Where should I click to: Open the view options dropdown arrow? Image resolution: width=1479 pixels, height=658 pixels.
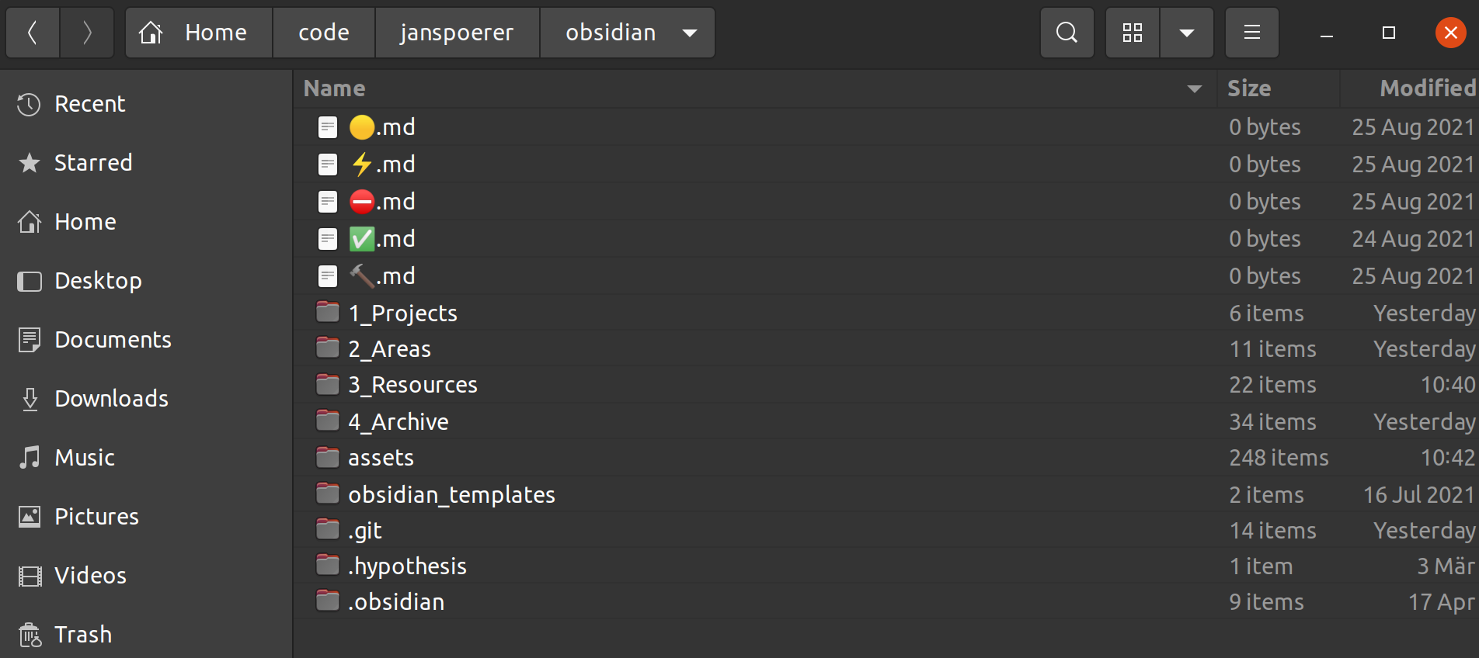click(1186, 33)
